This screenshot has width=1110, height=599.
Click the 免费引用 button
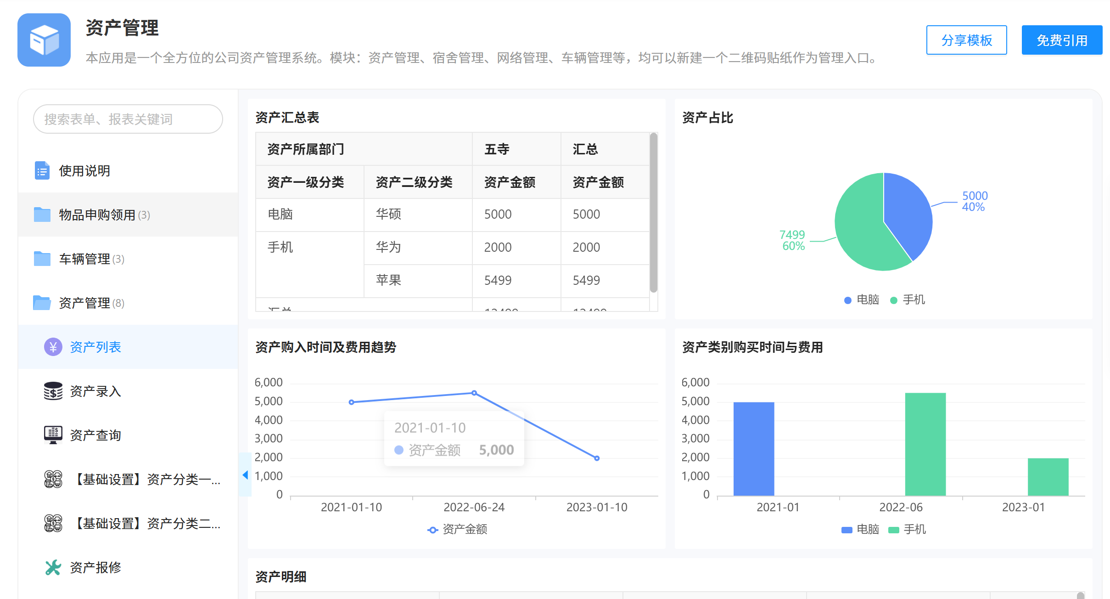point(1061,40)
